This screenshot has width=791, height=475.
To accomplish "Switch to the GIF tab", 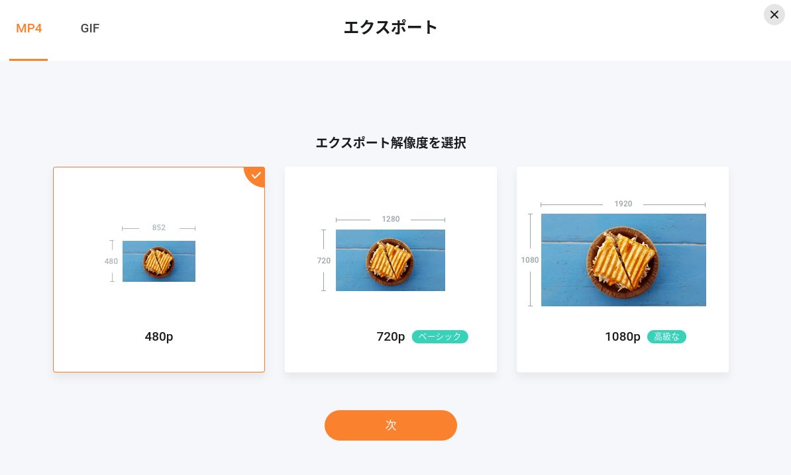I will 90,28.
